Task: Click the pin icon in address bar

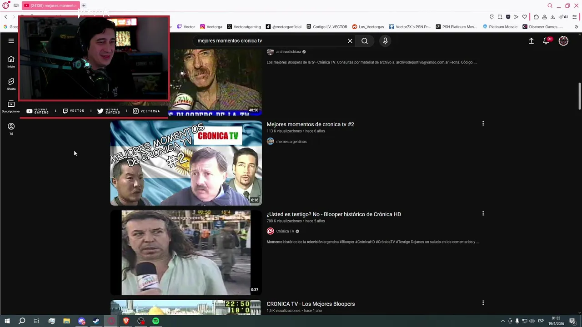Action: (x=492, y=17)
